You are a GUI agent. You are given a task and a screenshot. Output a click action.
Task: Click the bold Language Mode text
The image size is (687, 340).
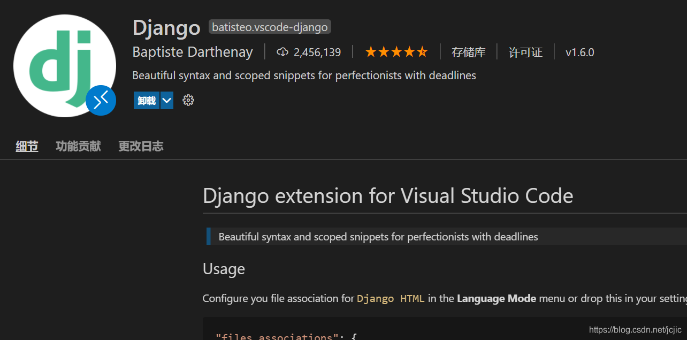[x=497, y=298]
